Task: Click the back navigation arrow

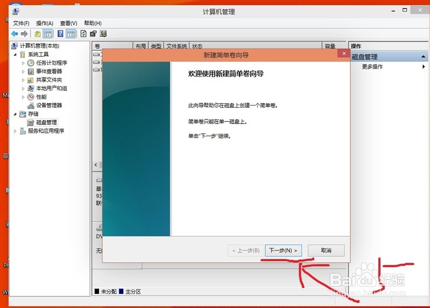Action: click(x=14, y=33)
